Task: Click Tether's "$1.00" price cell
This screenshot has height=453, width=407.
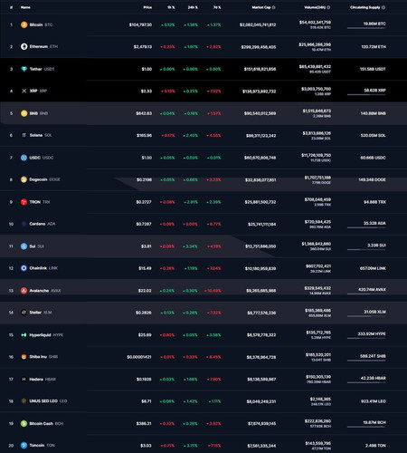Action: pos(147,69)
